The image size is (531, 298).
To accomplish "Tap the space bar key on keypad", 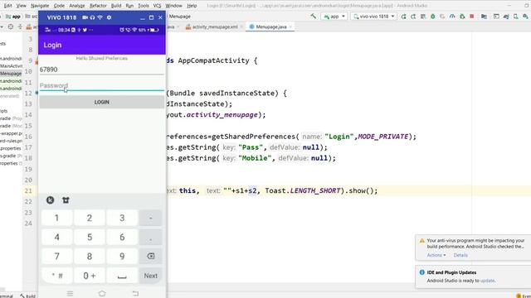I will [x=122, y=276].
